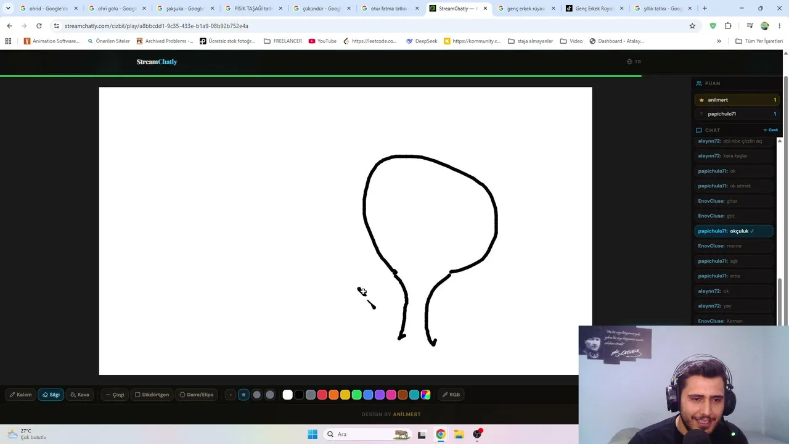Click chat message 'kara kaşlar'

[734, 156]
